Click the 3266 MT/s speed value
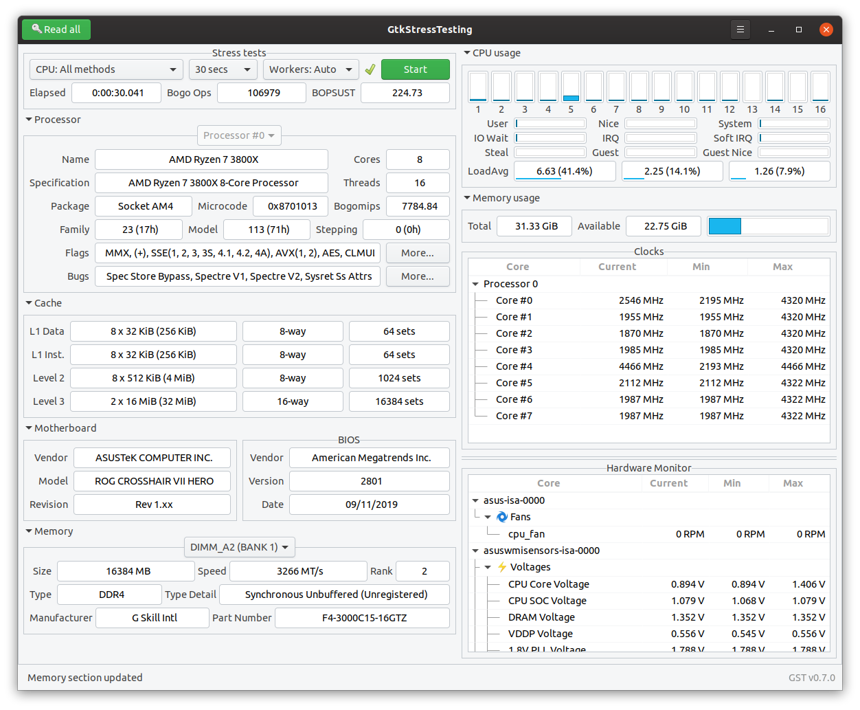The height and width of the screenshot is (710, 860). (x=299, y=571)
